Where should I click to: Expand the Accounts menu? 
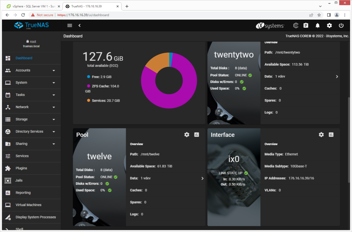tap(30, 70)
